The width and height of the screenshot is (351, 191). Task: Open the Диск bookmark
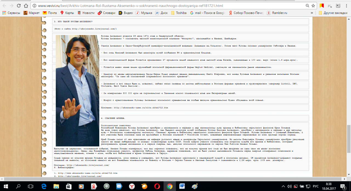(x=162, y=13)
